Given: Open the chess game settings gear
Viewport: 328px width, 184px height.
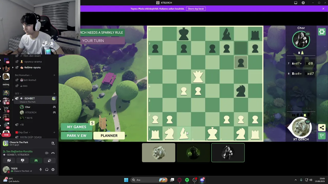Looking at the screenshot, I should coord(322,32).
